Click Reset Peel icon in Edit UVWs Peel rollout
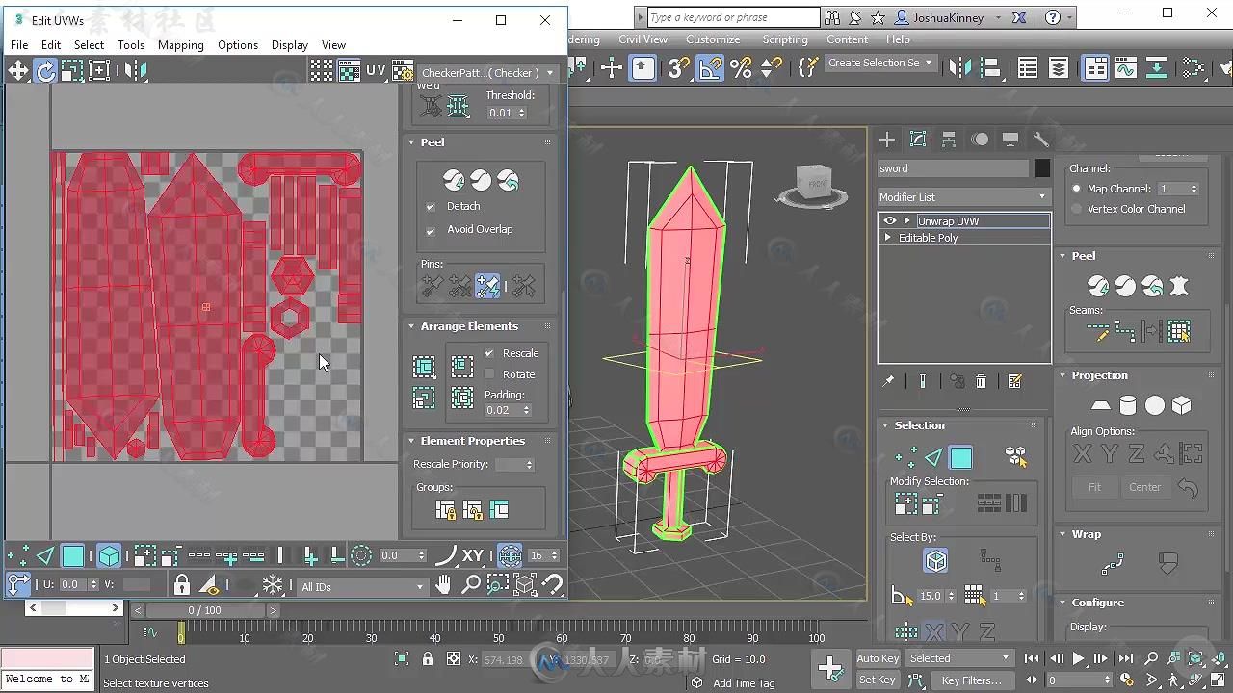Image resolution: width=1233 pixels, height=693 pixels. pos(508,180)
